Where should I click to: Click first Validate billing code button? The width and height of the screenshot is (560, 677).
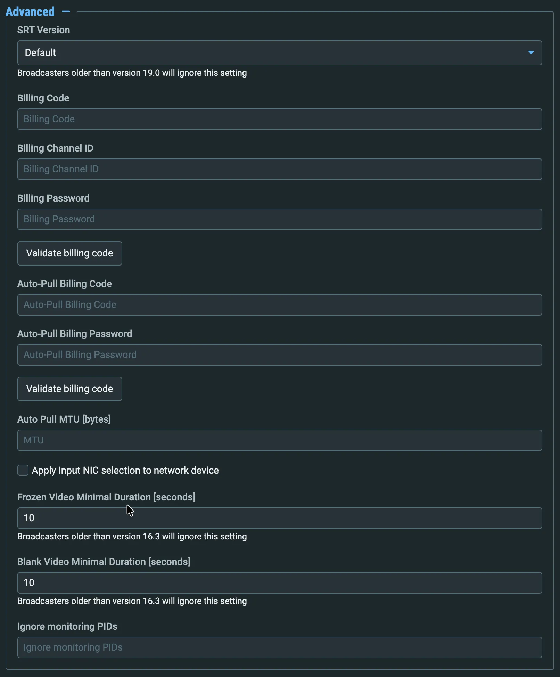click(x=70, y=253)
